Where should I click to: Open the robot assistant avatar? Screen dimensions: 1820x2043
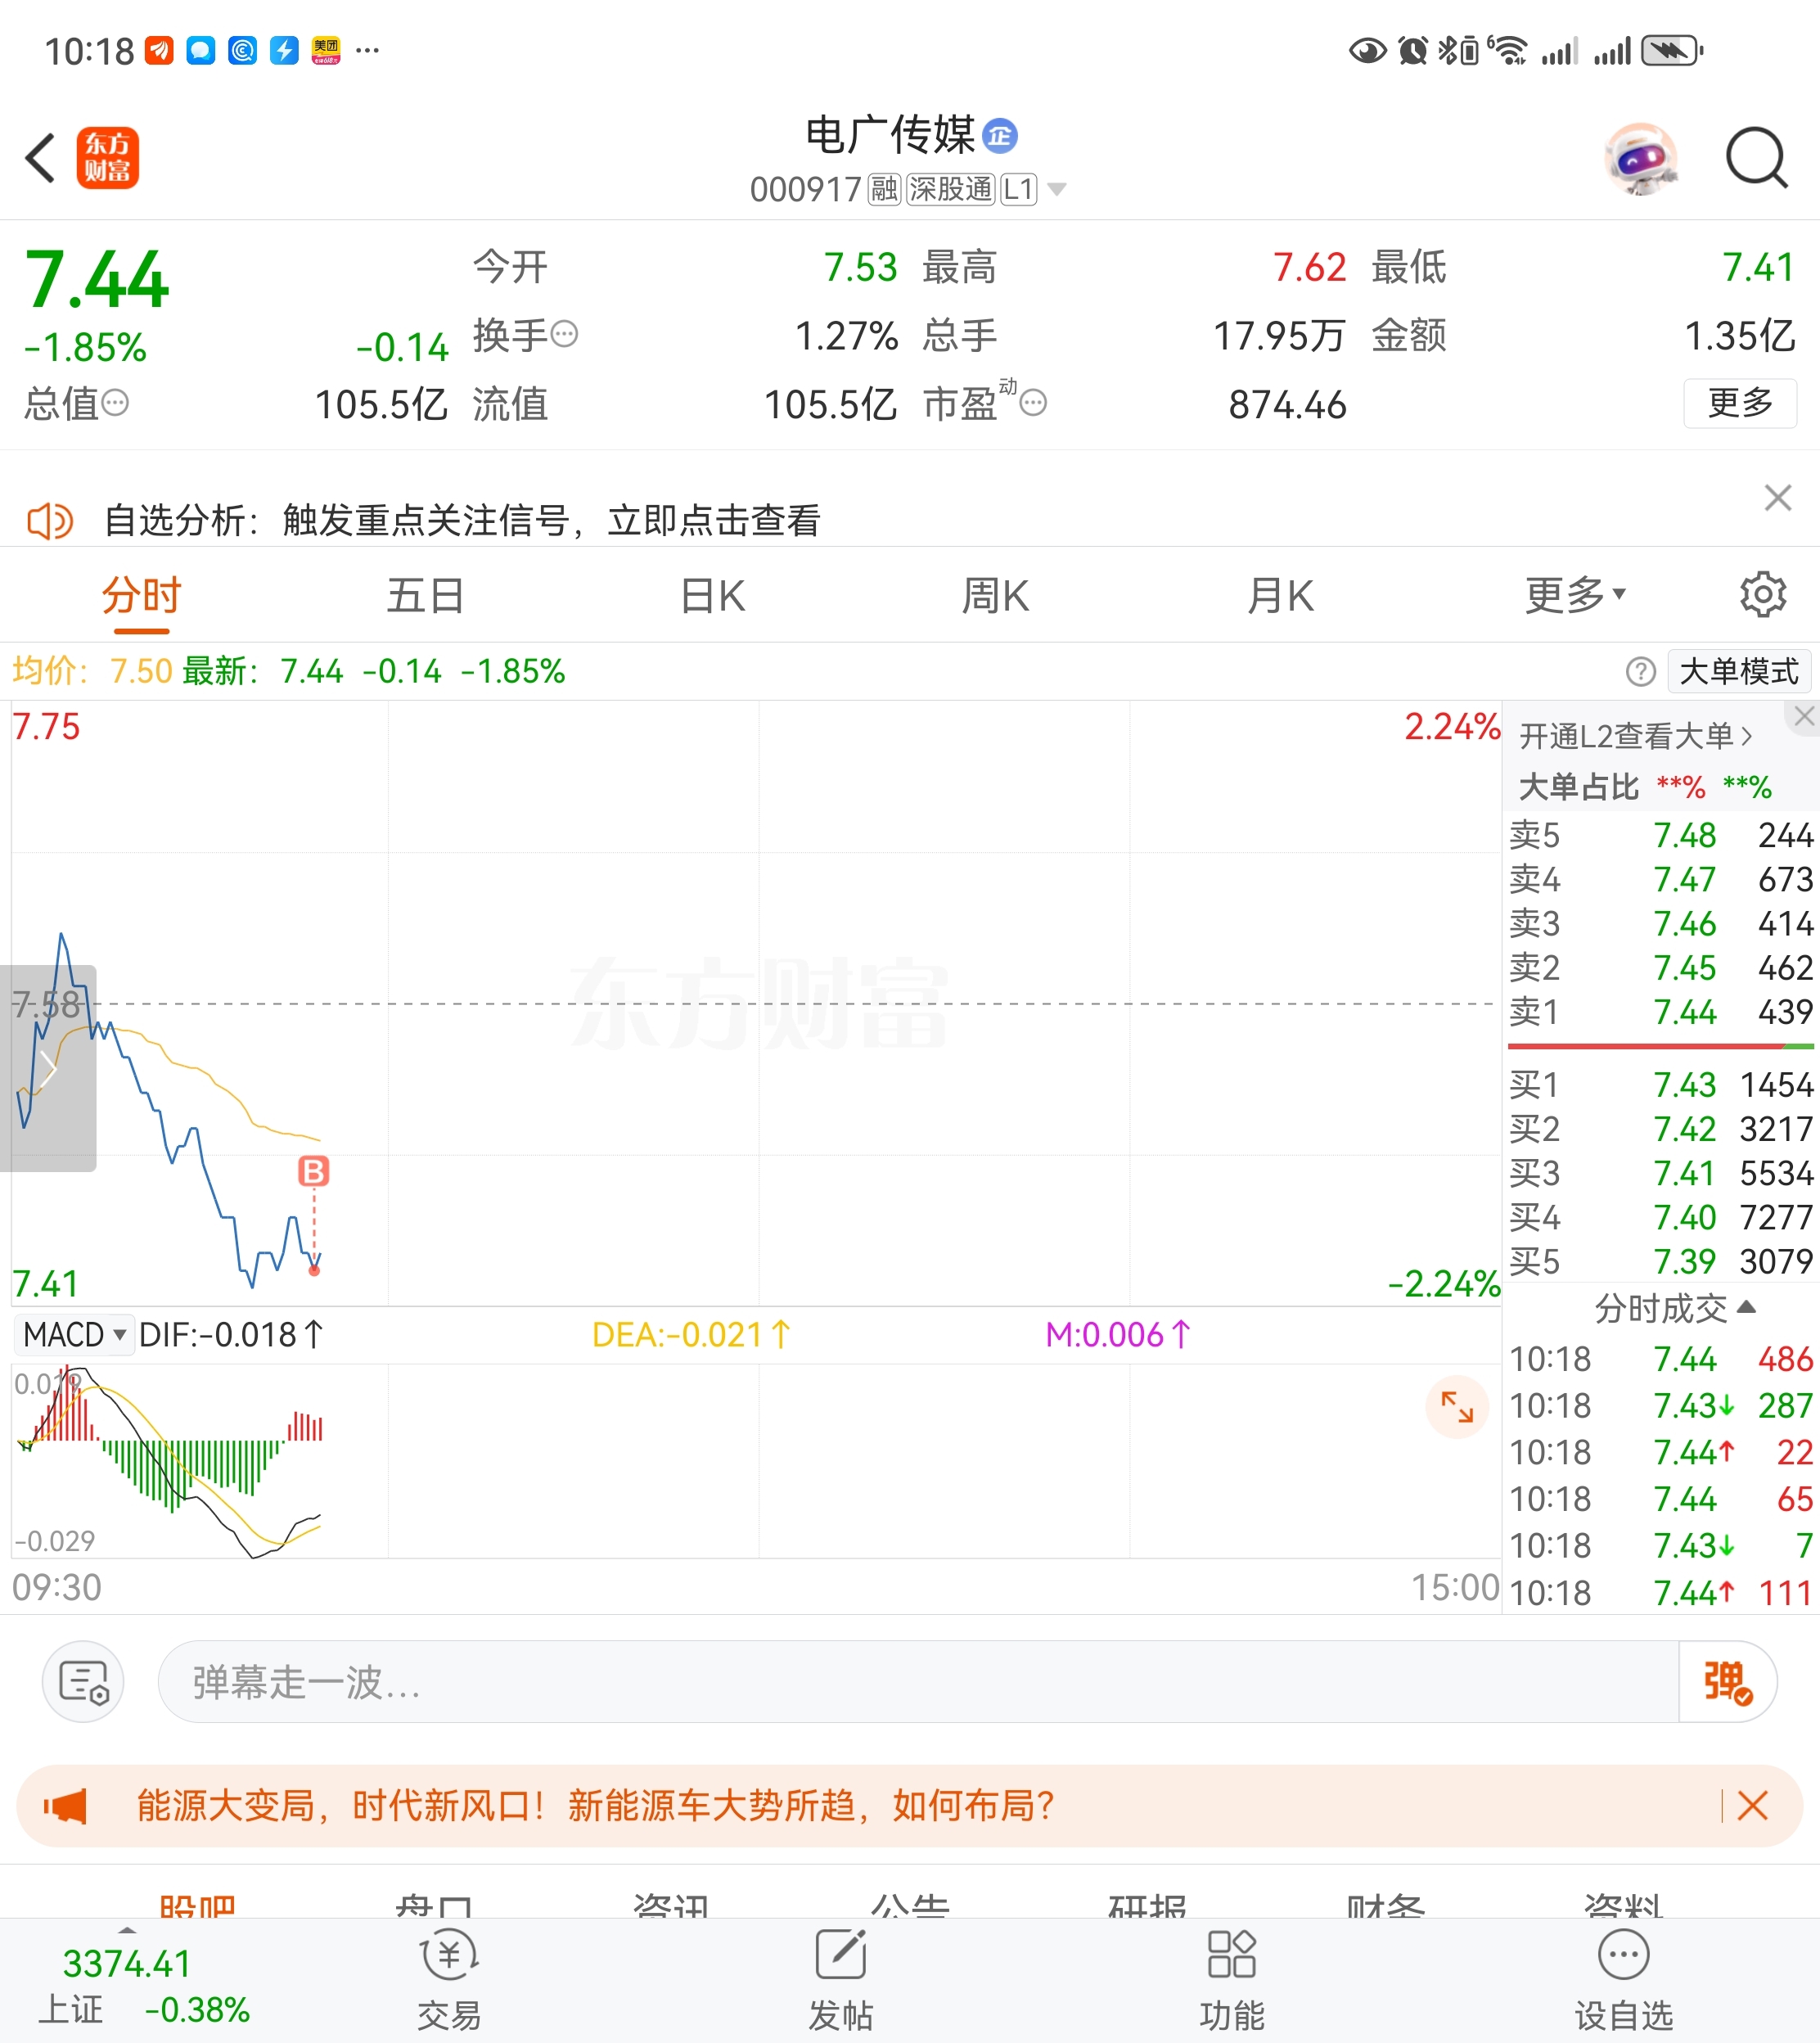pyautogui.click(x=1641, y=158)
